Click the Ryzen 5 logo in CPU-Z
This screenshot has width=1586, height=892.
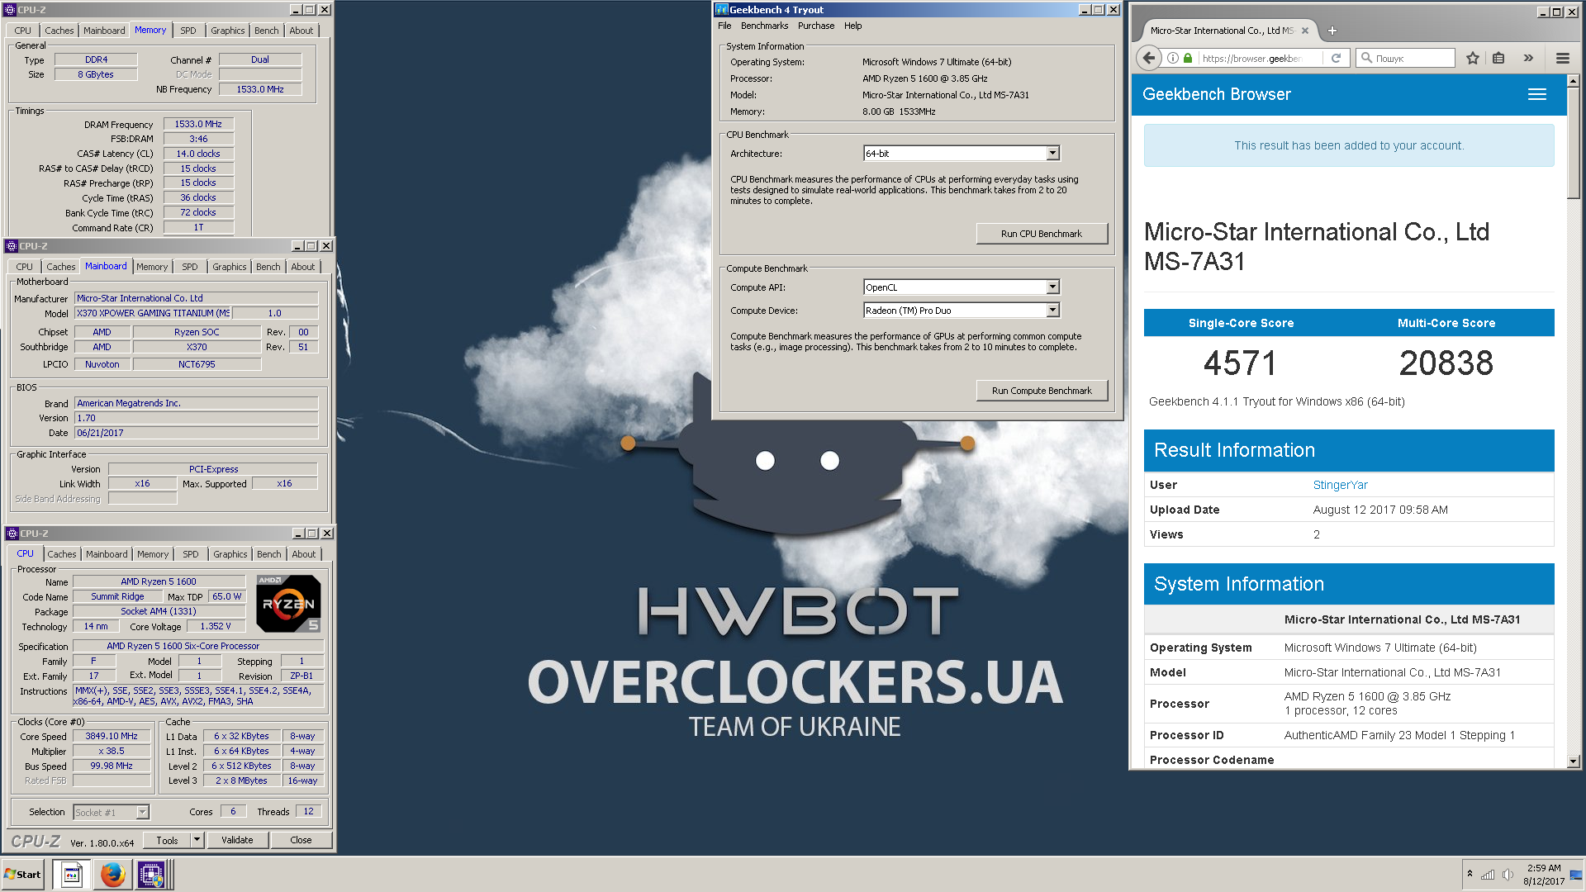(288, 603)
